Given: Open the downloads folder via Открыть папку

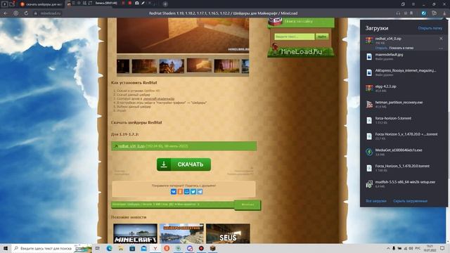Looking at the screenshot, I should click(430, 28).
